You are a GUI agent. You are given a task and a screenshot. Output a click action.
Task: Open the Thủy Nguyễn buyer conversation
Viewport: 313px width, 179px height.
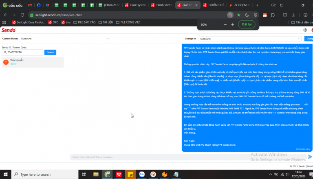(33, 62)
